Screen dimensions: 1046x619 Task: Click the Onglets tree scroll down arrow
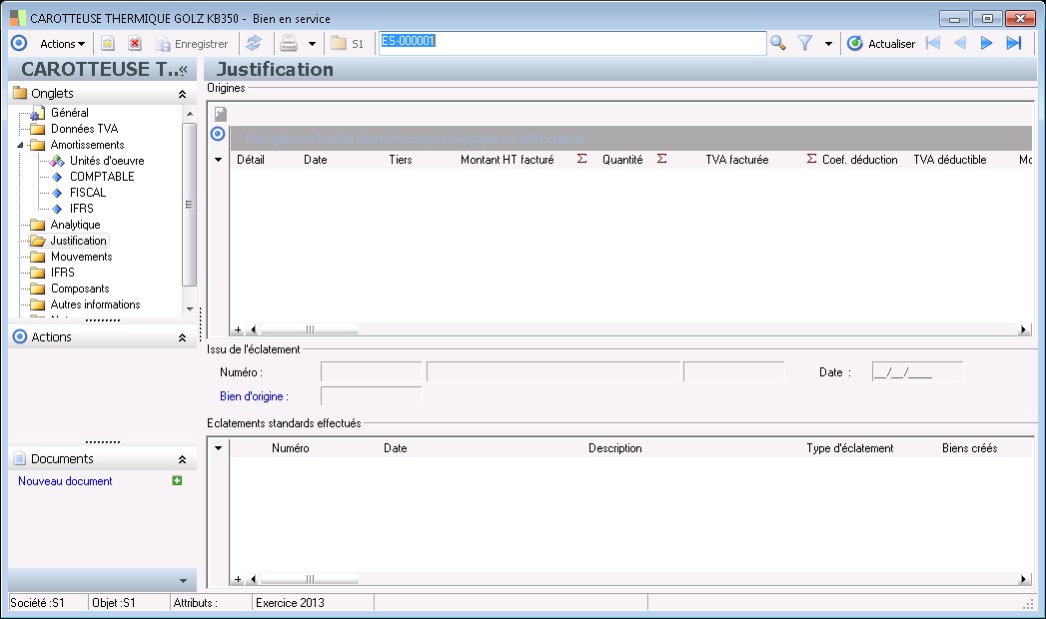[190, 309]
